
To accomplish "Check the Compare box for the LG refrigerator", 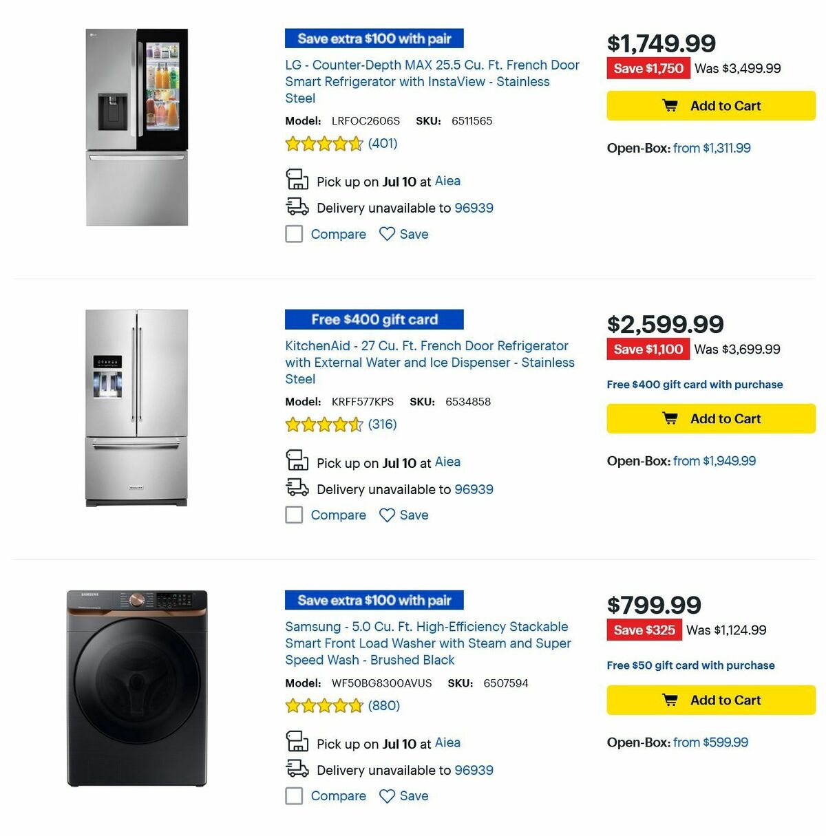I will [294, 234].
